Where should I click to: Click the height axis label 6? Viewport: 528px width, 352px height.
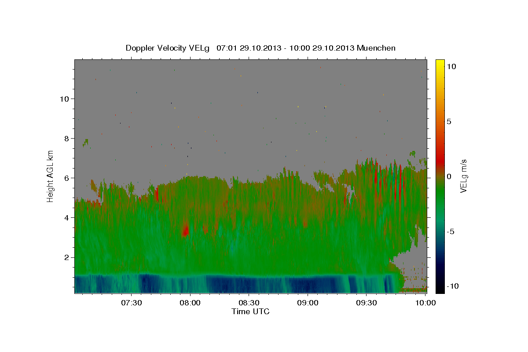(67, 178)
